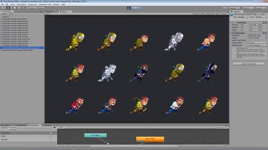
Task: Toggle the grenade parameter radio button
Action: coord(50,140)
